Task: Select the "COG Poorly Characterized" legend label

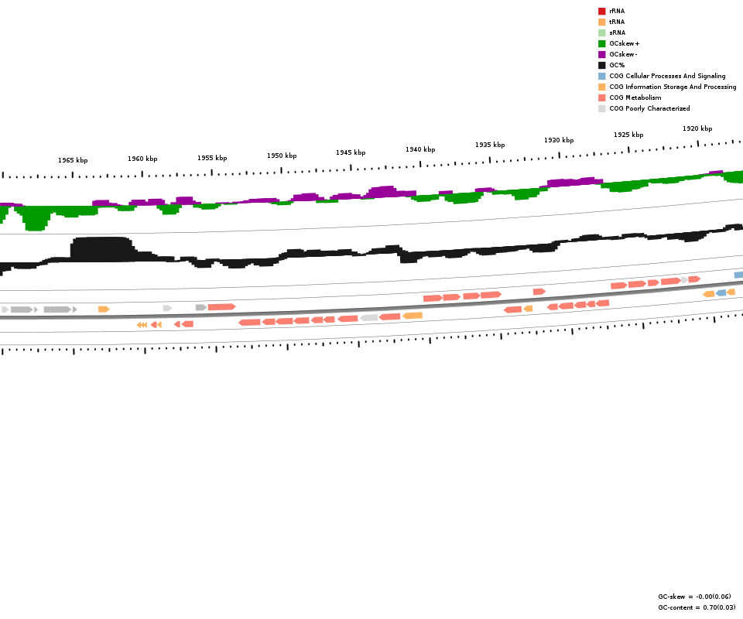Action: 649,108
